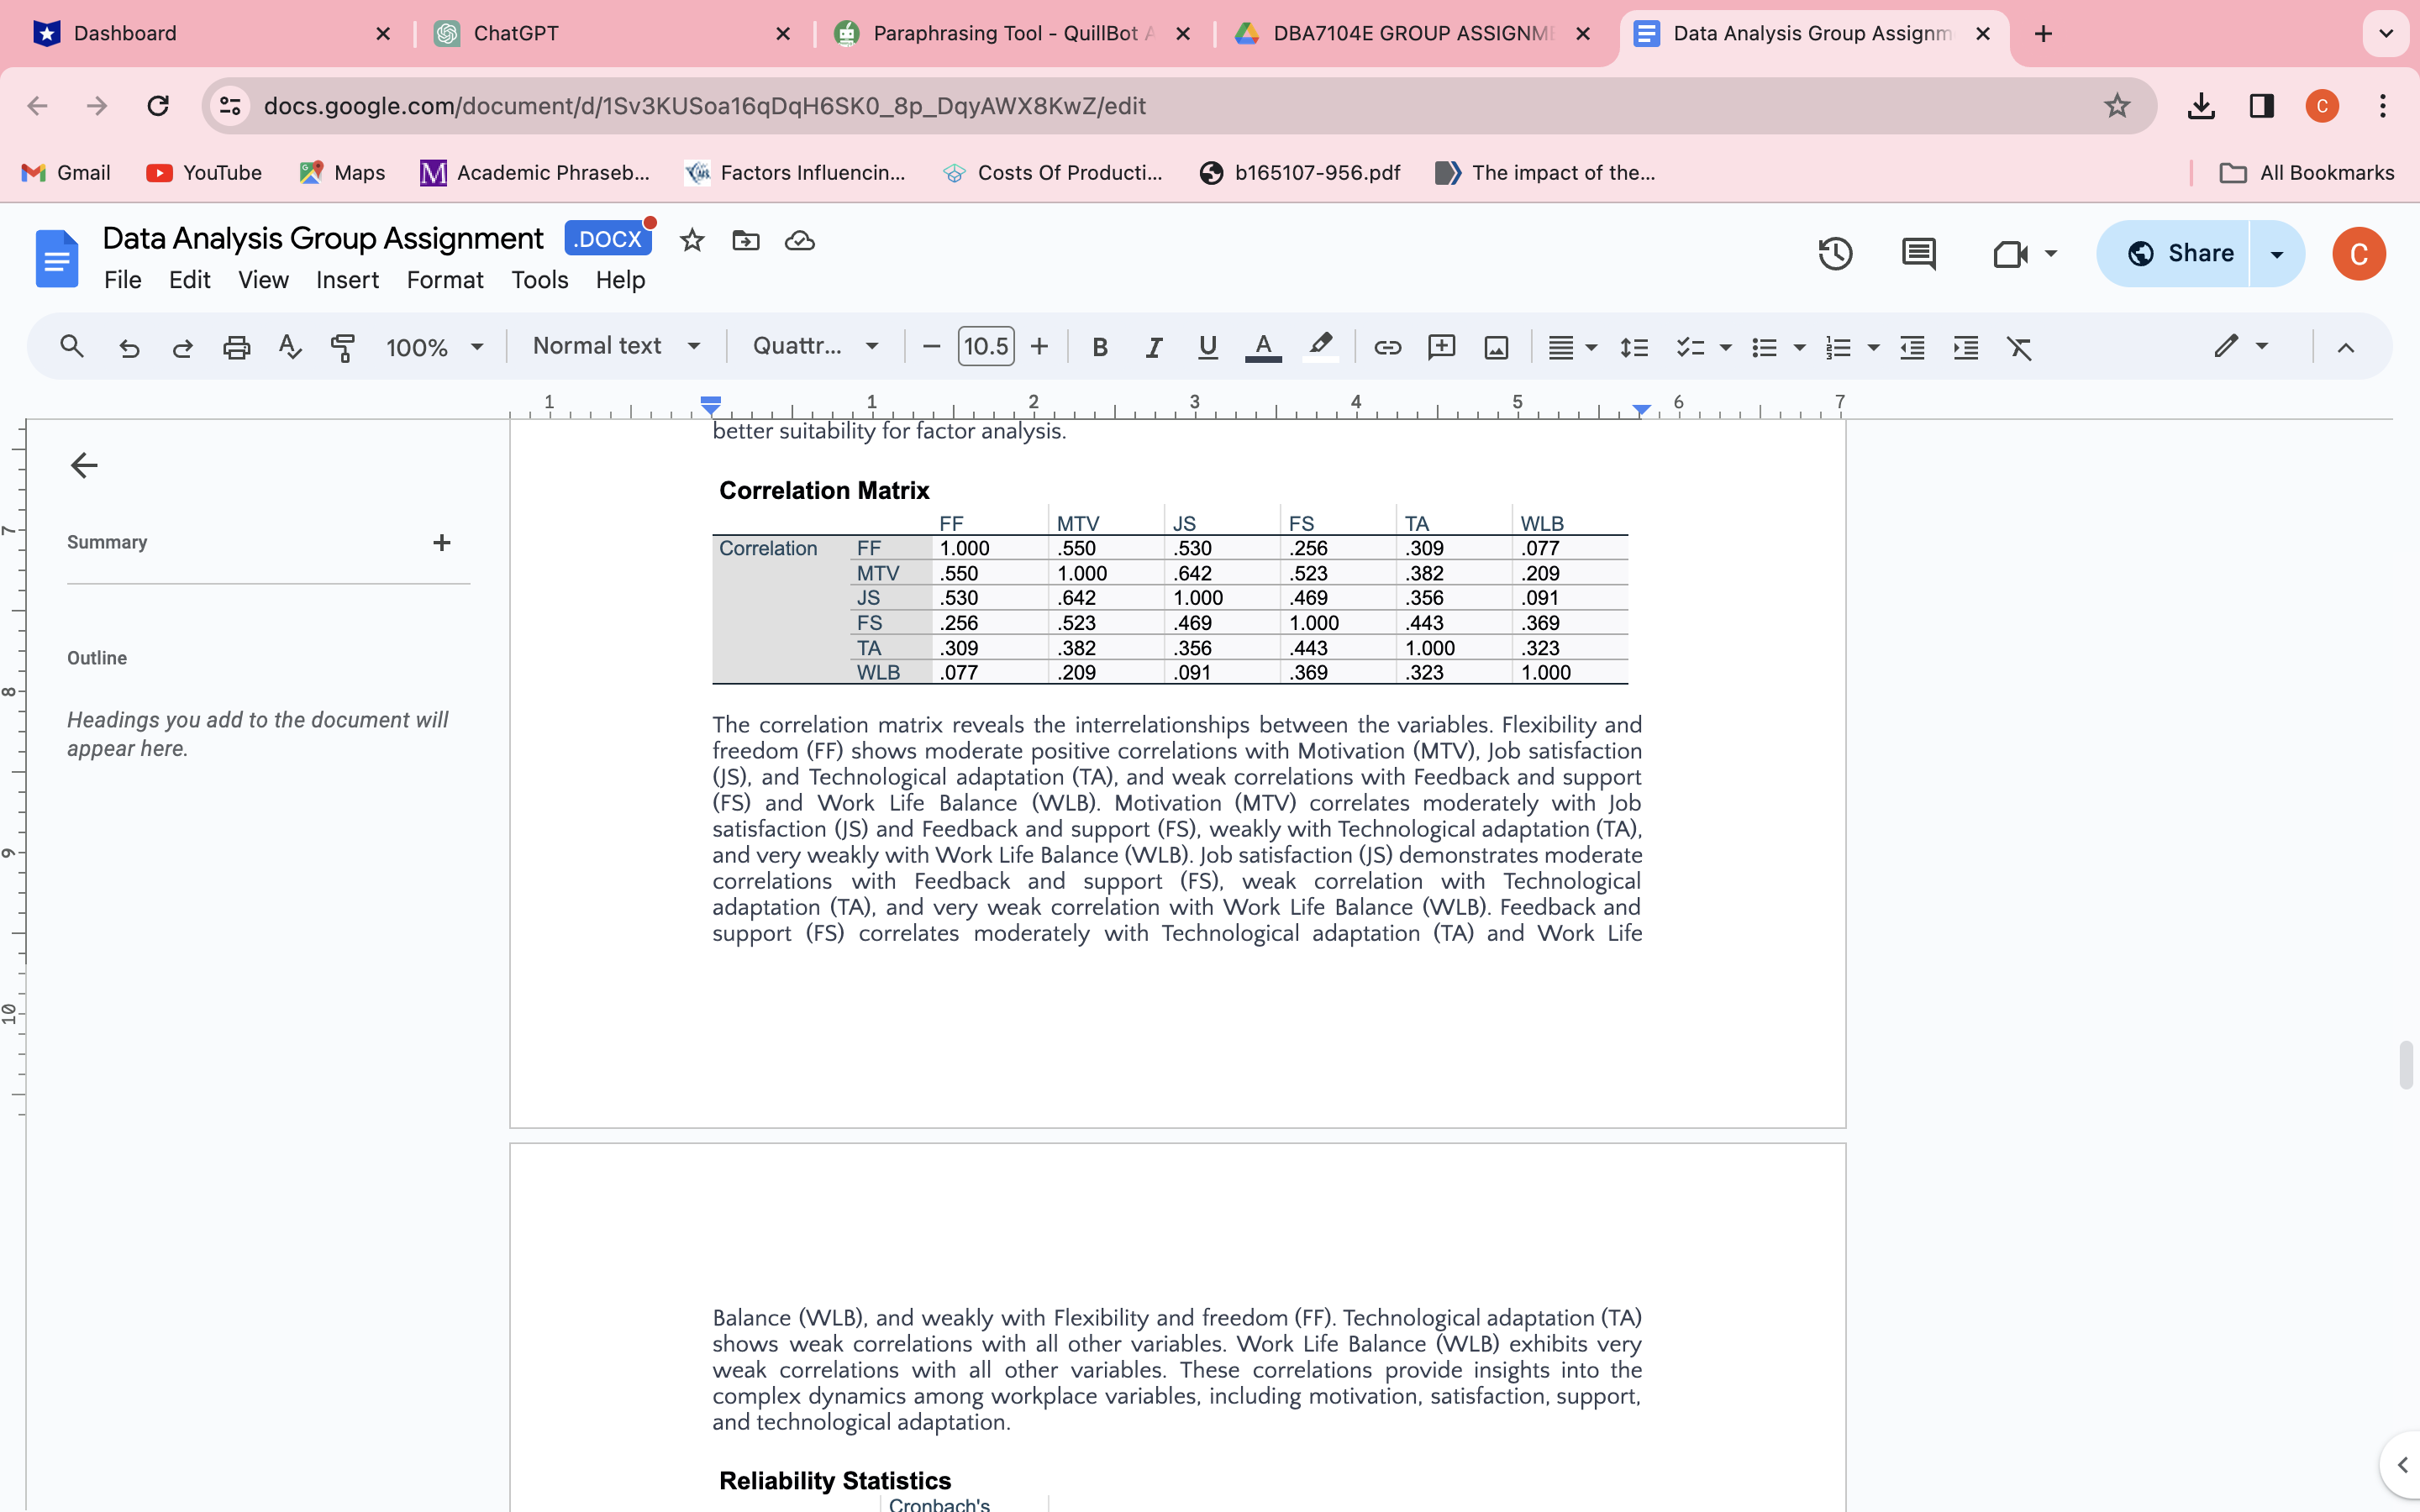The width and height of the screenshot is (2420, 1512).
Task: Open spelling and grammar check
Action: pyautogui.click(x=289, y=347)
